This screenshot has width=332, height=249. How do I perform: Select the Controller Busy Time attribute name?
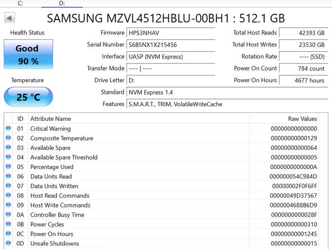point(57,215)
